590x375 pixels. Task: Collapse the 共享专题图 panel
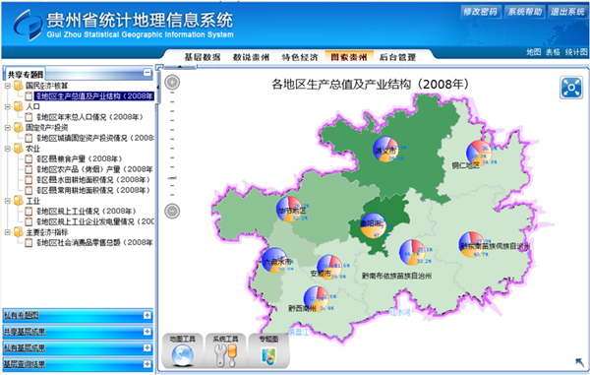(x=147, y=73)
